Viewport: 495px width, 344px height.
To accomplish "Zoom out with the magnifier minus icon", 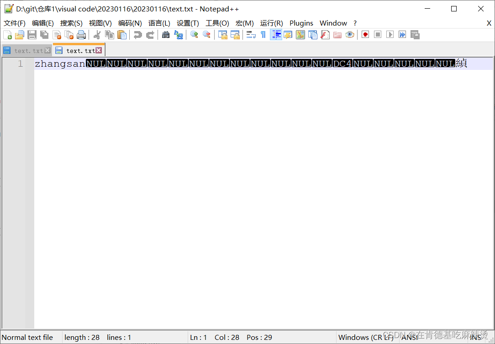I will [x=206, y=34].
